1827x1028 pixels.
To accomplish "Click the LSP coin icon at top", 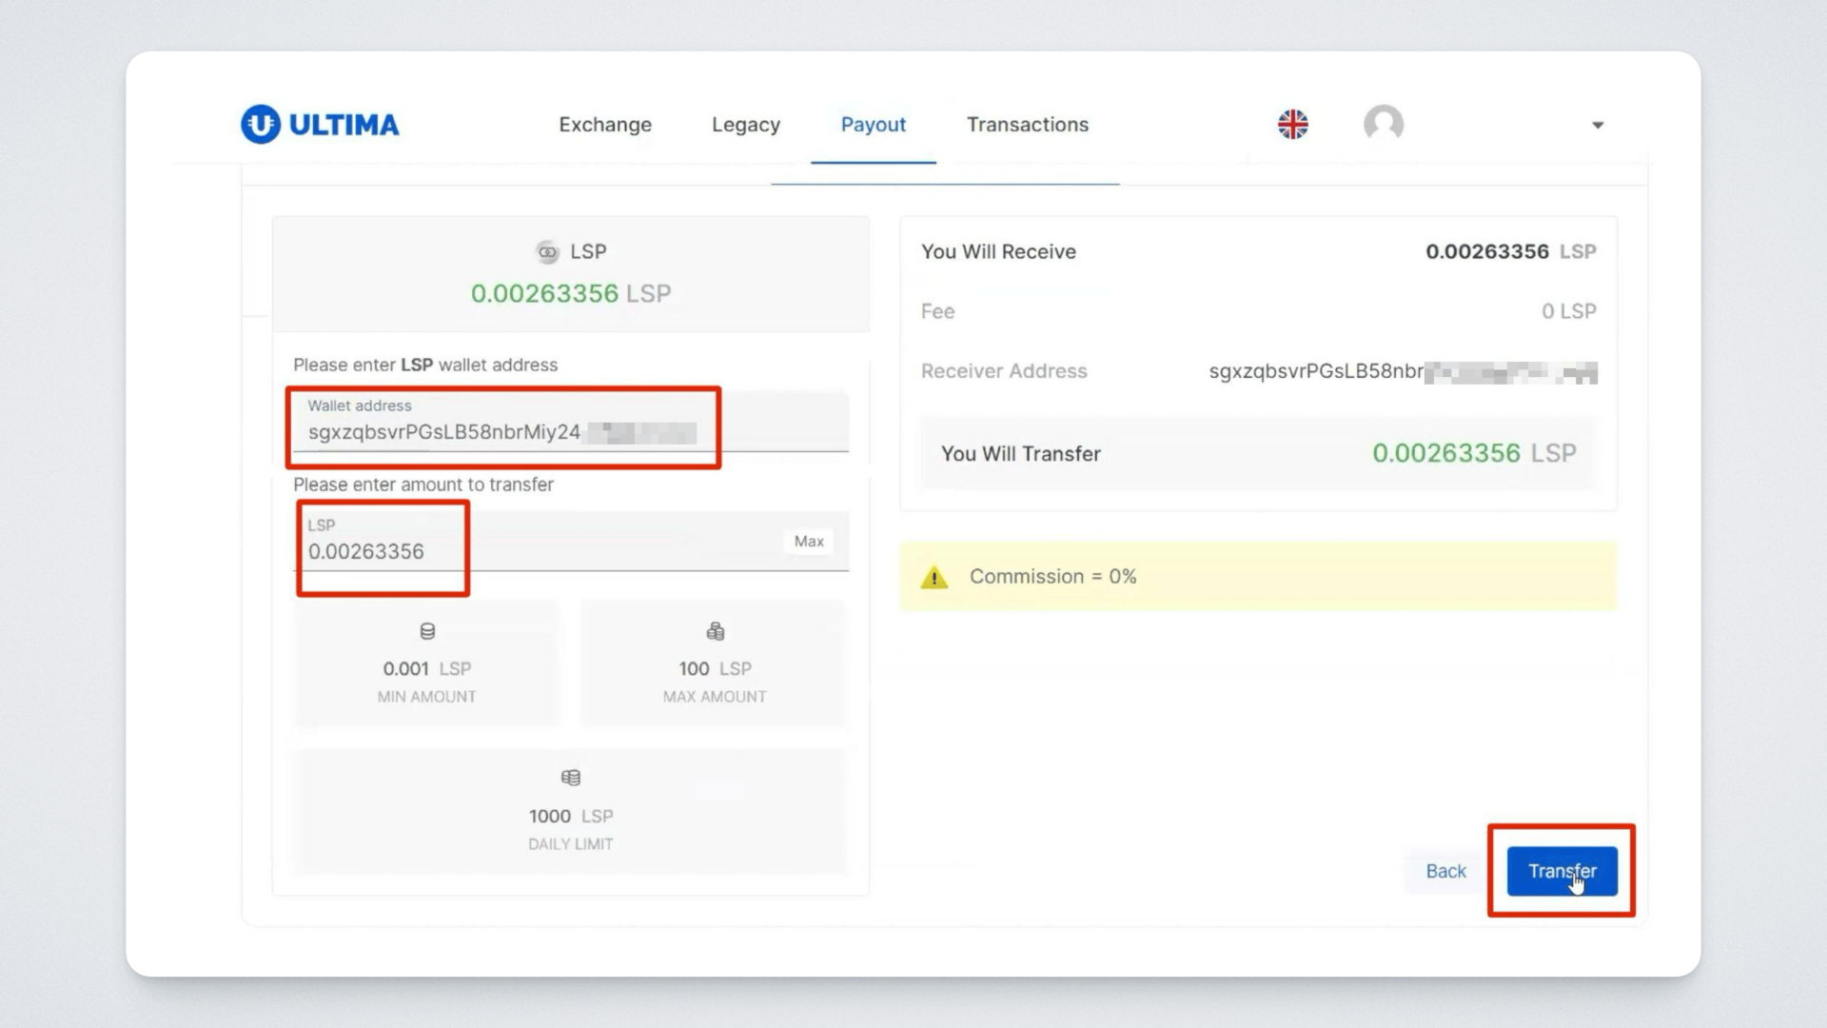I will pos(547,252).
